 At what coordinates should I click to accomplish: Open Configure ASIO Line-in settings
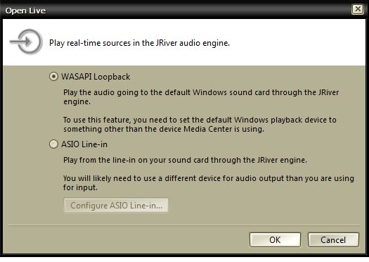click(x=116, y=206)
